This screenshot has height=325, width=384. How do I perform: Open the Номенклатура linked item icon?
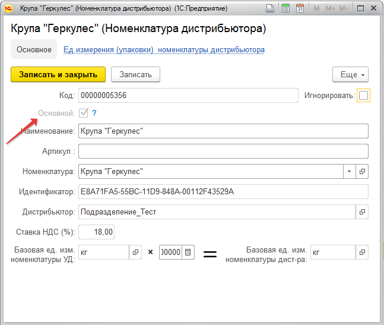pyautogui.click(x=362, y=171)
